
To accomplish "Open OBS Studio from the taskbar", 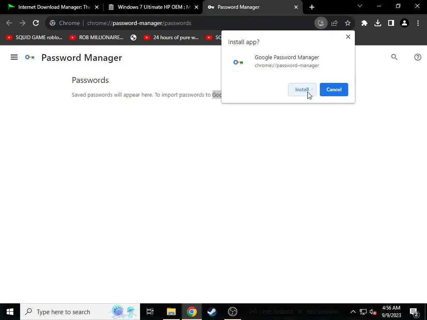I will coord(233,312).
